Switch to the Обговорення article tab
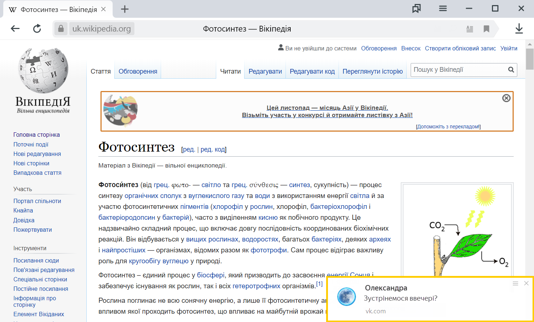 click(x=138, y=71)
